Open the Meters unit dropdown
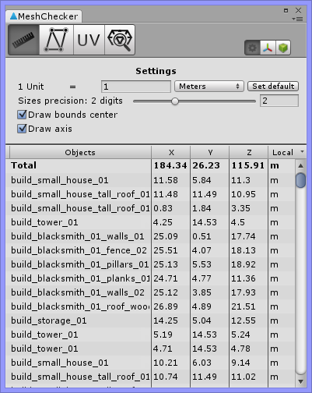The height and width of the screenshot is (393, 312). coord(209,87)
